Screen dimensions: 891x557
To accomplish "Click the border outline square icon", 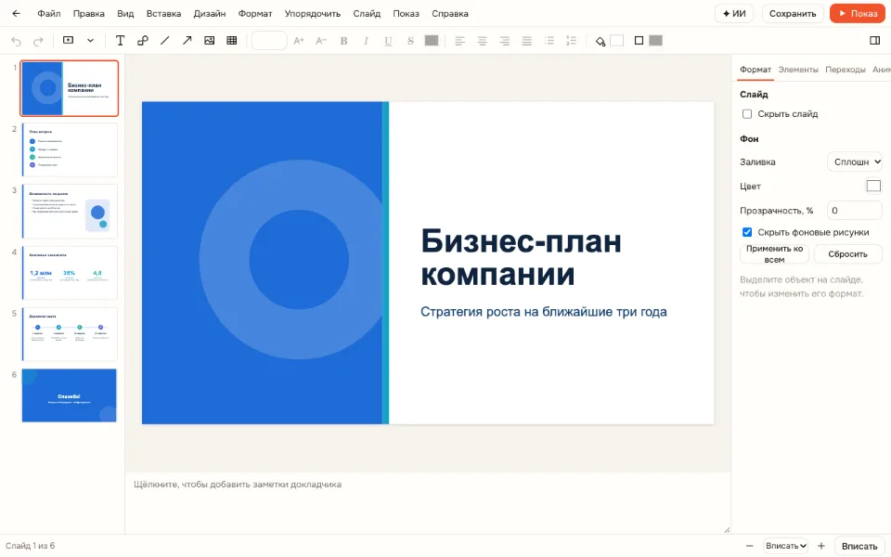I will point(639,40).
